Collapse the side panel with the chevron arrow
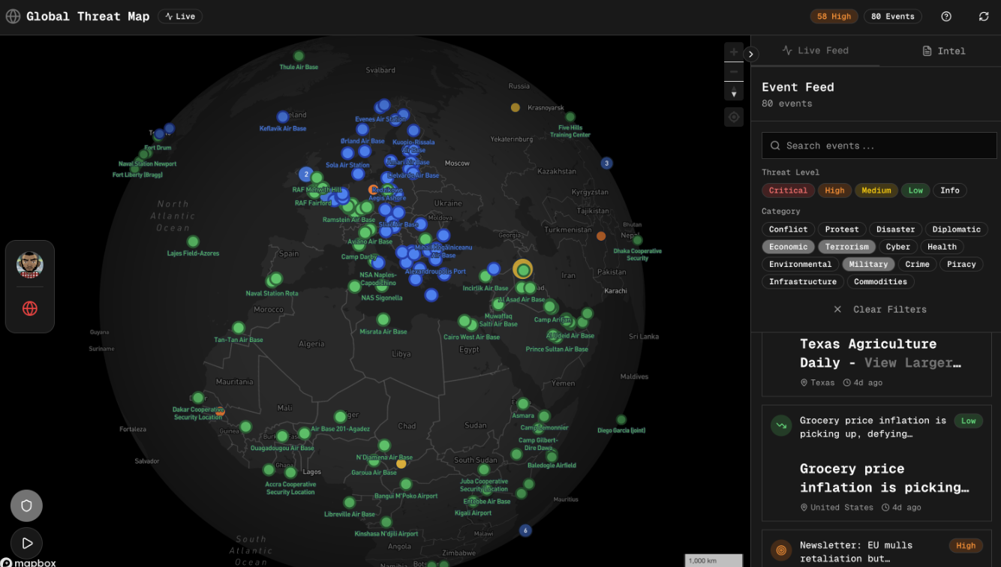 point(751,54)
